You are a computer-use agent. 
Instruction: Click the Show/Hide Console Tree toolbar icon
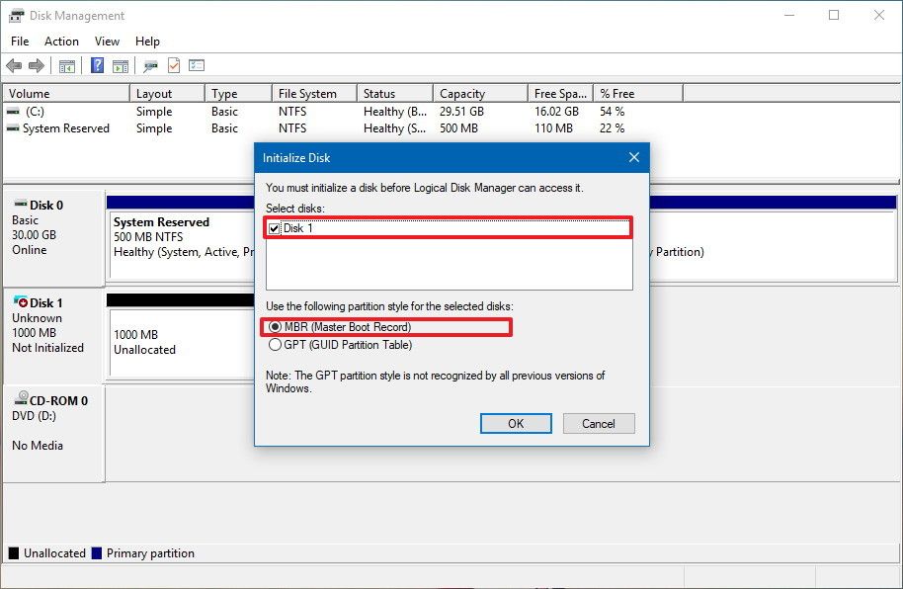click(65, 65)
